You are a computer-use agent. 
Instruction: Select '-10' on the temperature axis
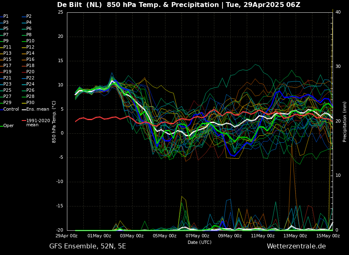(60, 182)
